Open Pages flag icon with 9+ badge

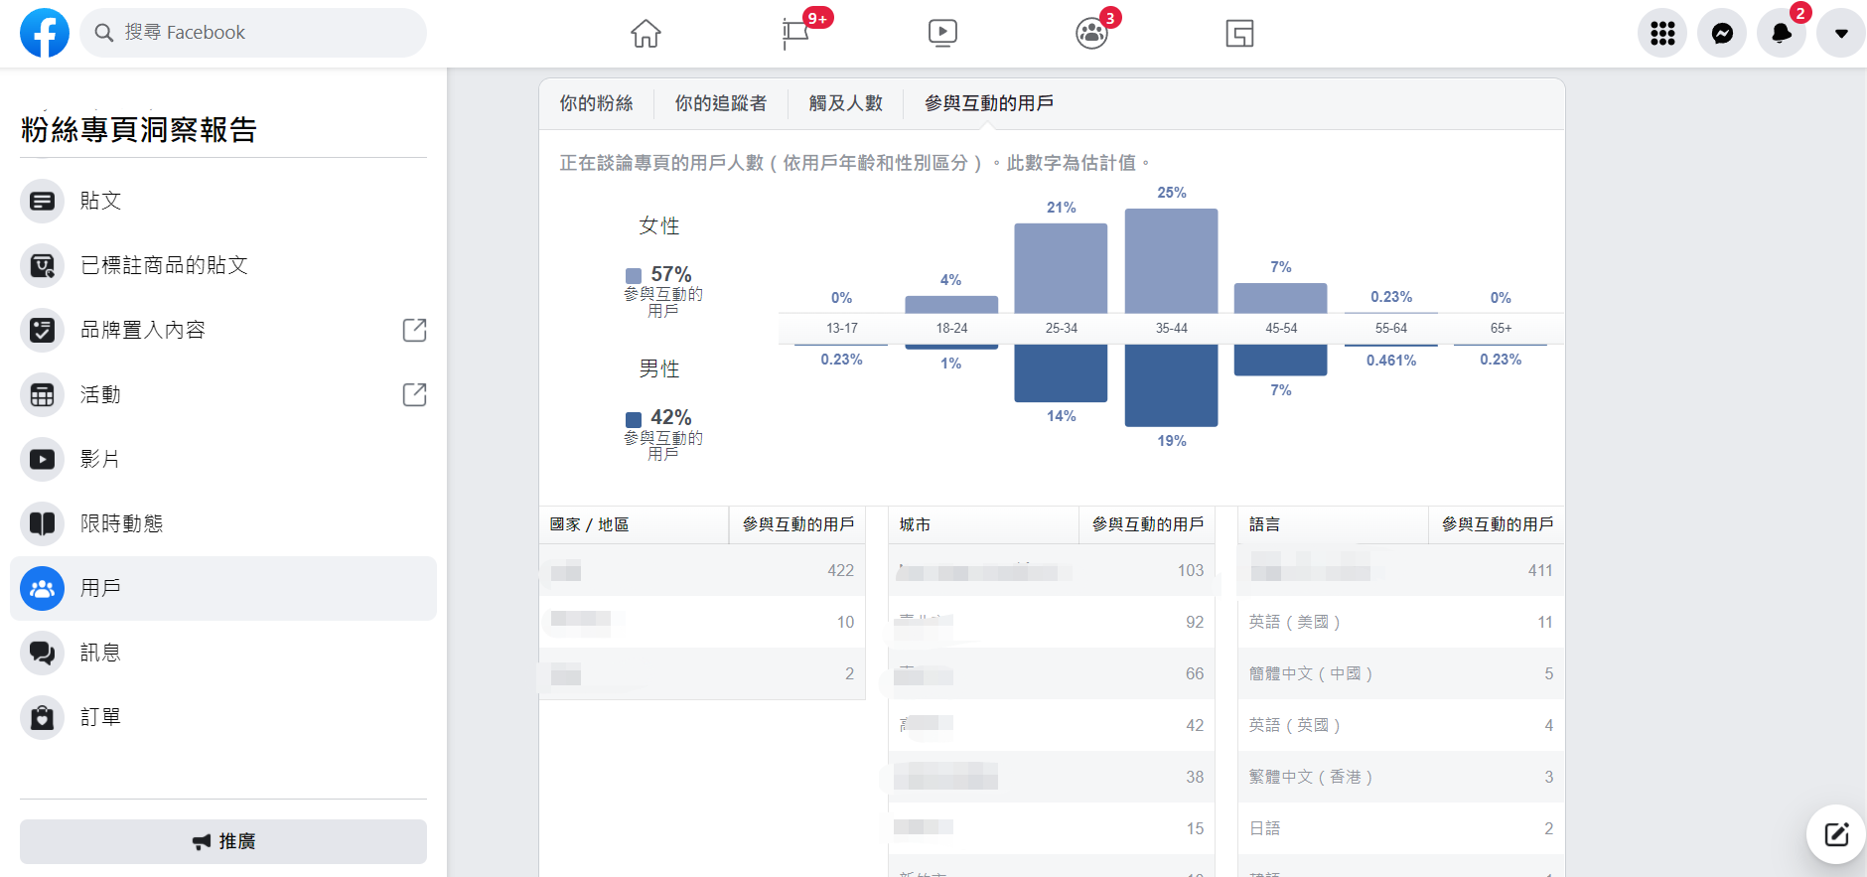pos(795,34)
